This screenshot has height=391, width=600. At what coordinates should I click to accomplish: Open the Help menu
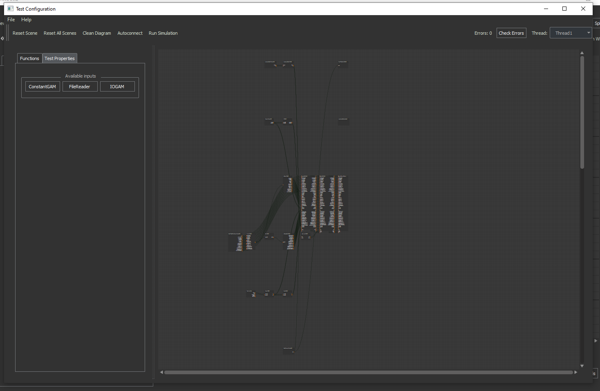26,19
